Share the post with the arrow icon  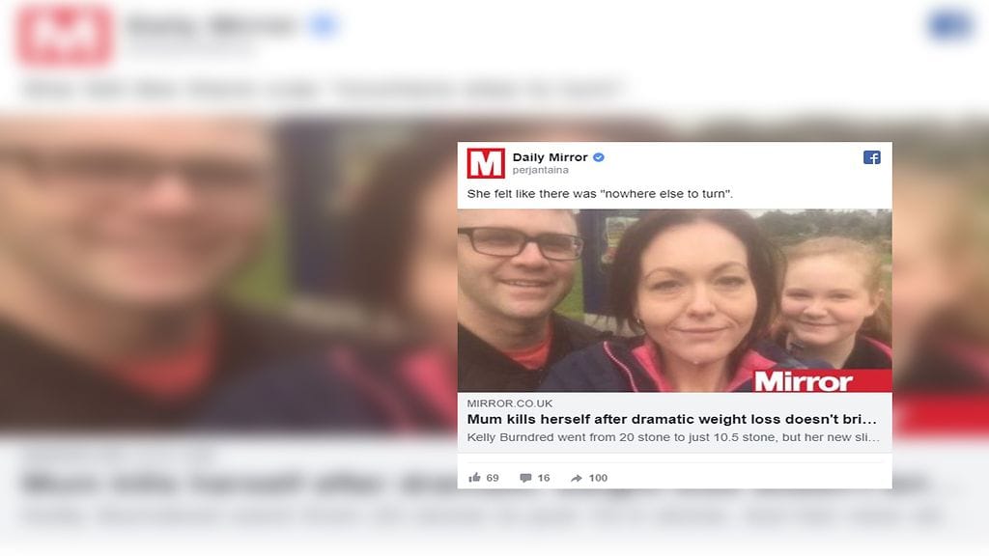576,478
